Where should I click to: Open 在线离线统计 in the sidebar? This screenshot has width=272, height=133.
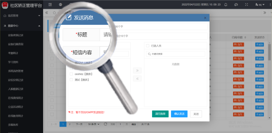(16, 98)
